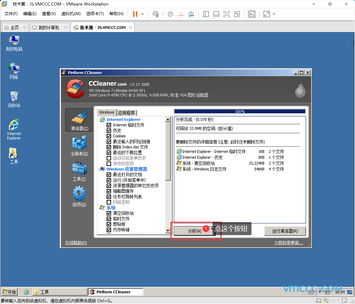
Task: Select the 系统 - Windows 日志文件 result row
Action: pos(230,169)
